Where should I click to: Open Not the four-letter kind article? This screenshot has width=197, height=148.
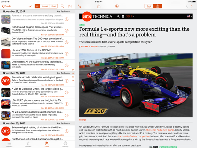(x=37, y=139)
